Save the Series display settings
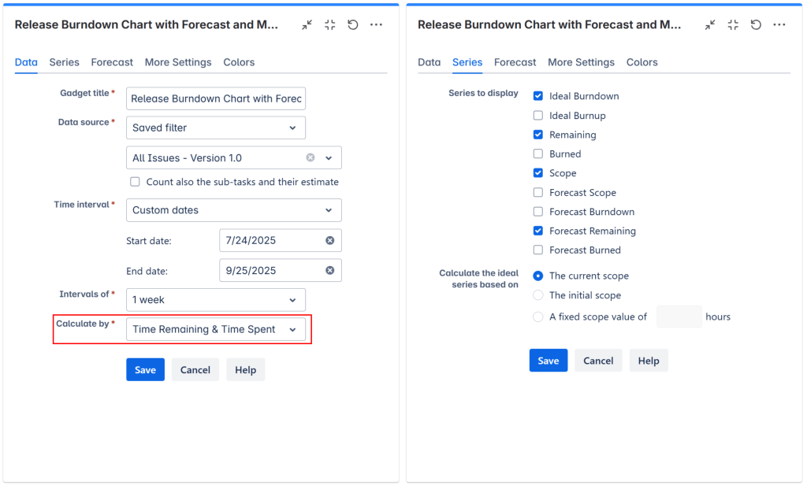Screen dimensions: 807x485 click(548, 361)
